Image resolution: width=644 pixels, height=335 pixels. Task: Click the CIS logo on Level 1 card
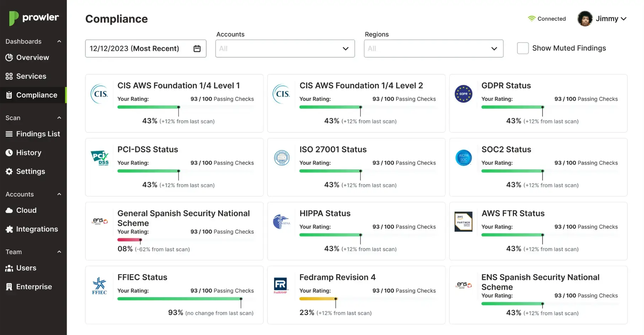pos(100,94)
